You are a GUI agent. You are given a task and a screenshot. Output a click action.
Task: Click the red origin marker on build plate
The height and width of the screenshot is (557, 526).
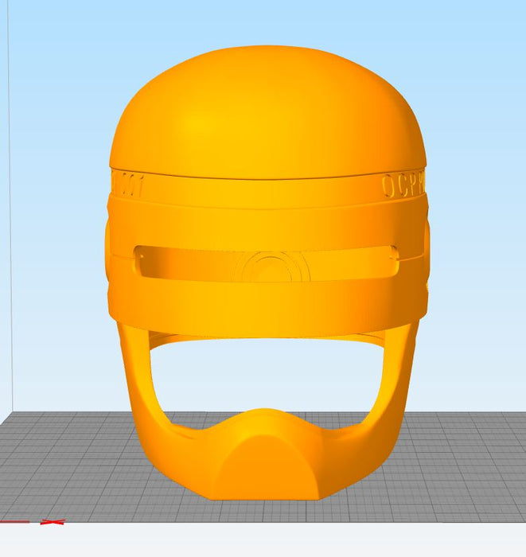[x=53, y=522]
